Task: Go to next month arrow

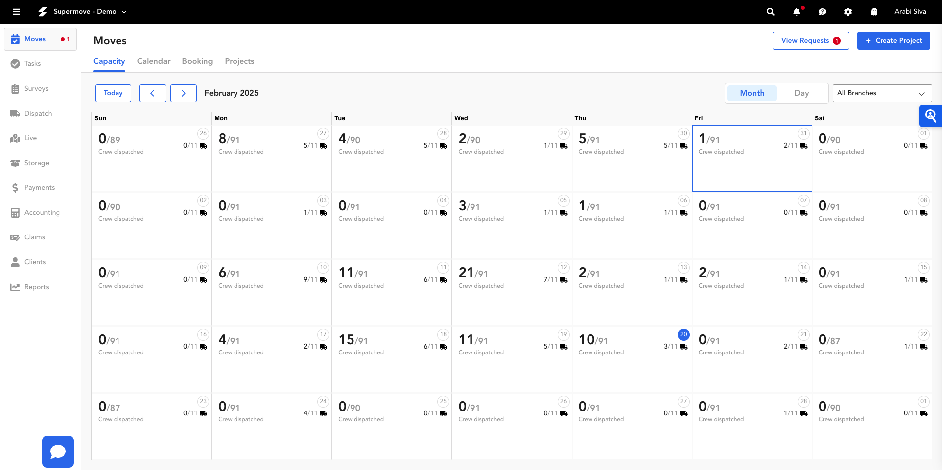Action: [x=183, y=93]
